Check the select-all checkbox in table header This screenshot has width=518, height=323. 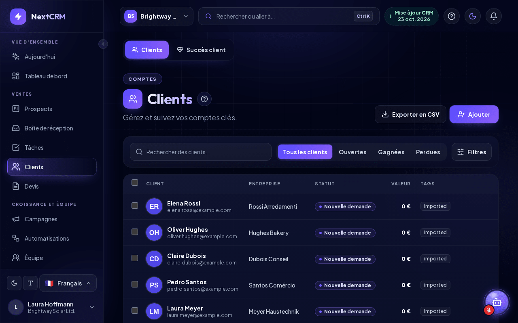coord(135,182)
